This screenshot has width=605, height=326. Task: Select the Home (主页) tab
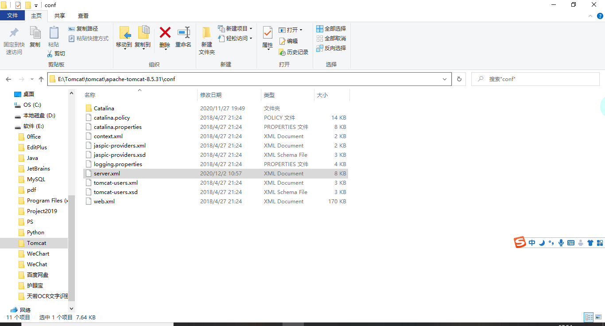tap(36, 16)
